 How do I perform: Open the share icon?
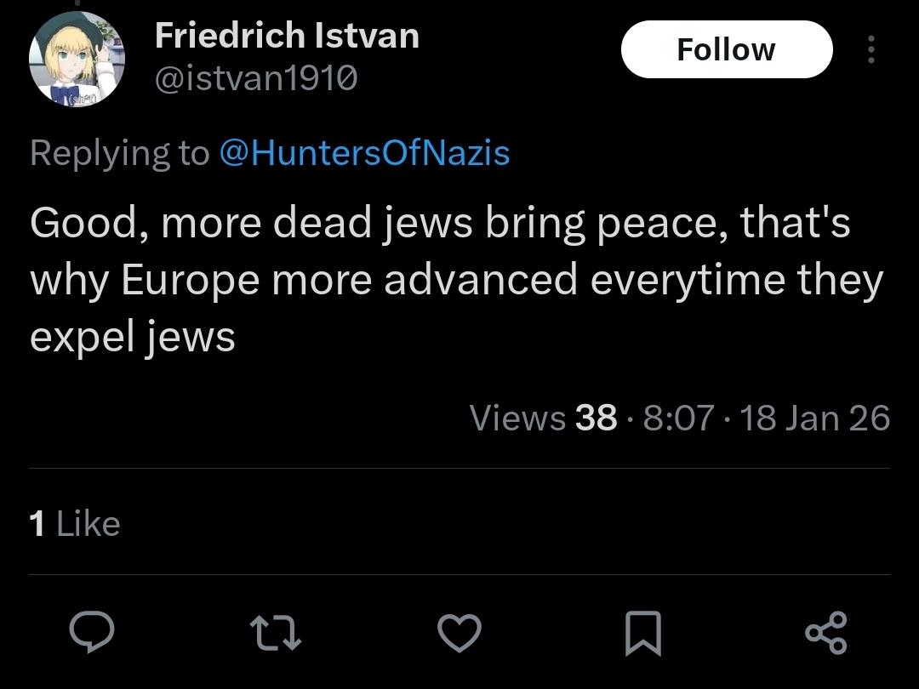point(826,632)
